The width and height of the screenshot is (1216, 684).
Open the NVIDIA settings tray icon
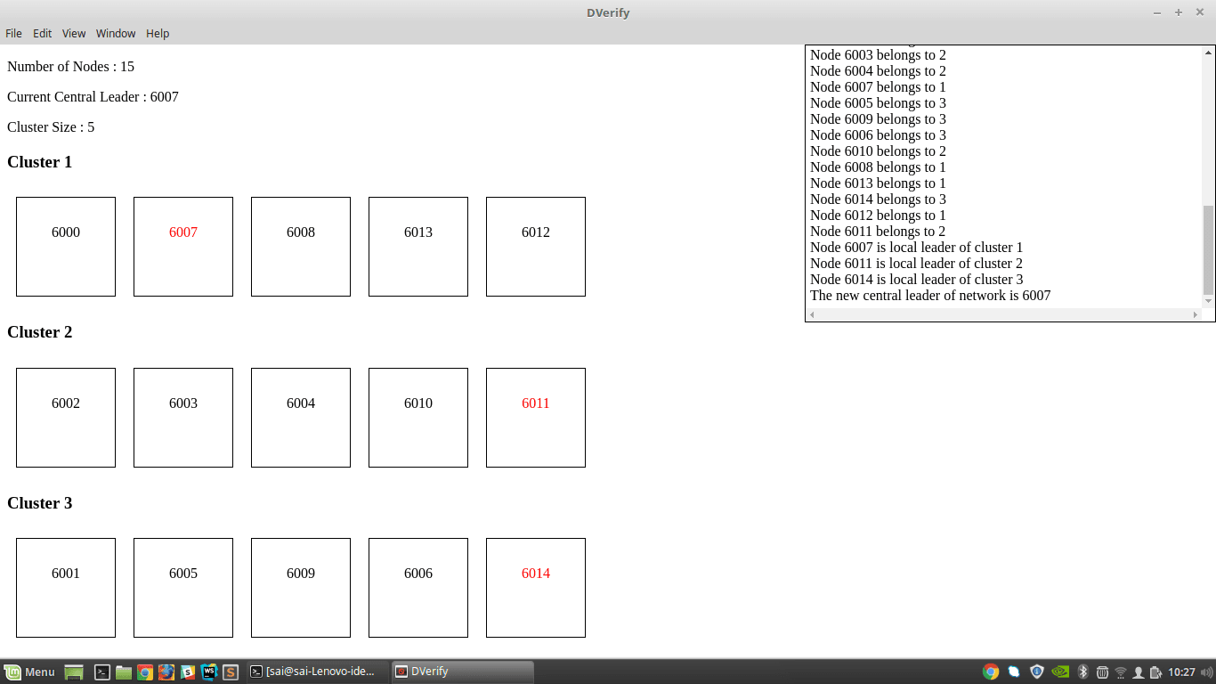pyautogui.click(x=1060, y=672)
